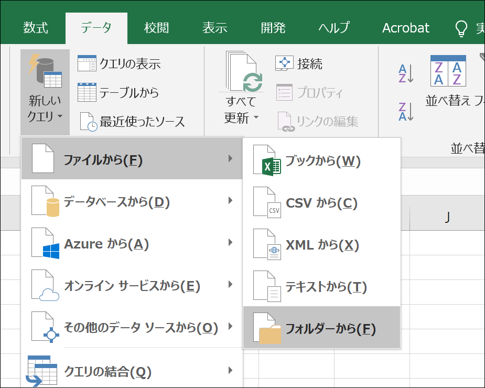This screenshot has height=388, width=485.
Task: Choose フォルダーから(F) in submenu
Action: pos(322,327)
